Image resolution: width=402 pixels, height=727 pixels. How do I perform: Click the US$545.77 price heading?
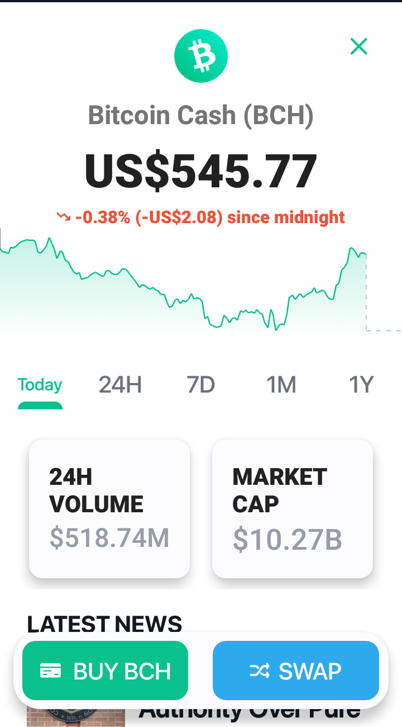[x=201, y=171]
